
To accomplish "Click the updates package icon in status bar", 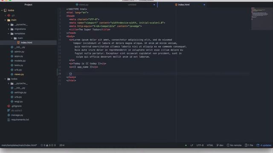I will coord(258,145).
